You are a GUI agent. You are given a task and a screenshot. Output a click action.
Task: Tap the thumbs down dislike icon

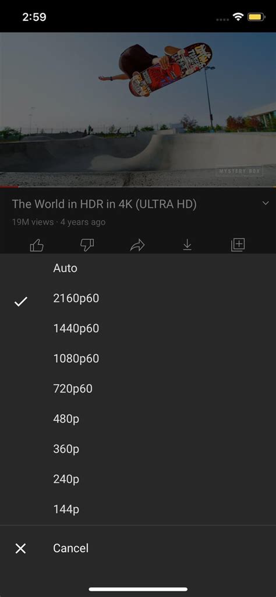coord(87,246)
